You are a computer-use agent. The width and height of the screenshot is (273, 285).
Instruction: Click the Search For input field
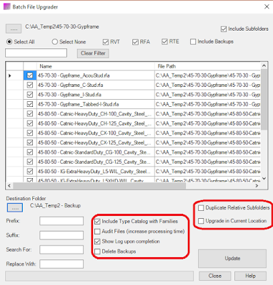point(61,249)
